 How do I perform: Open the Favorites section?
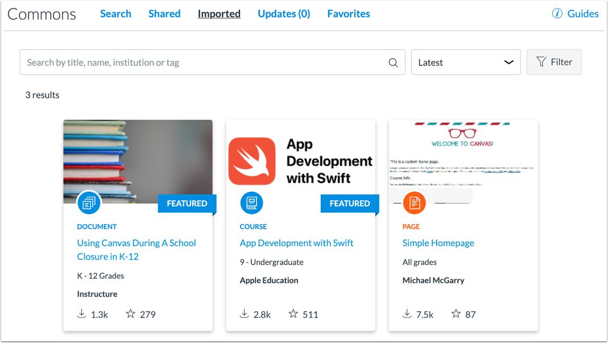click(x=349, y=14)
